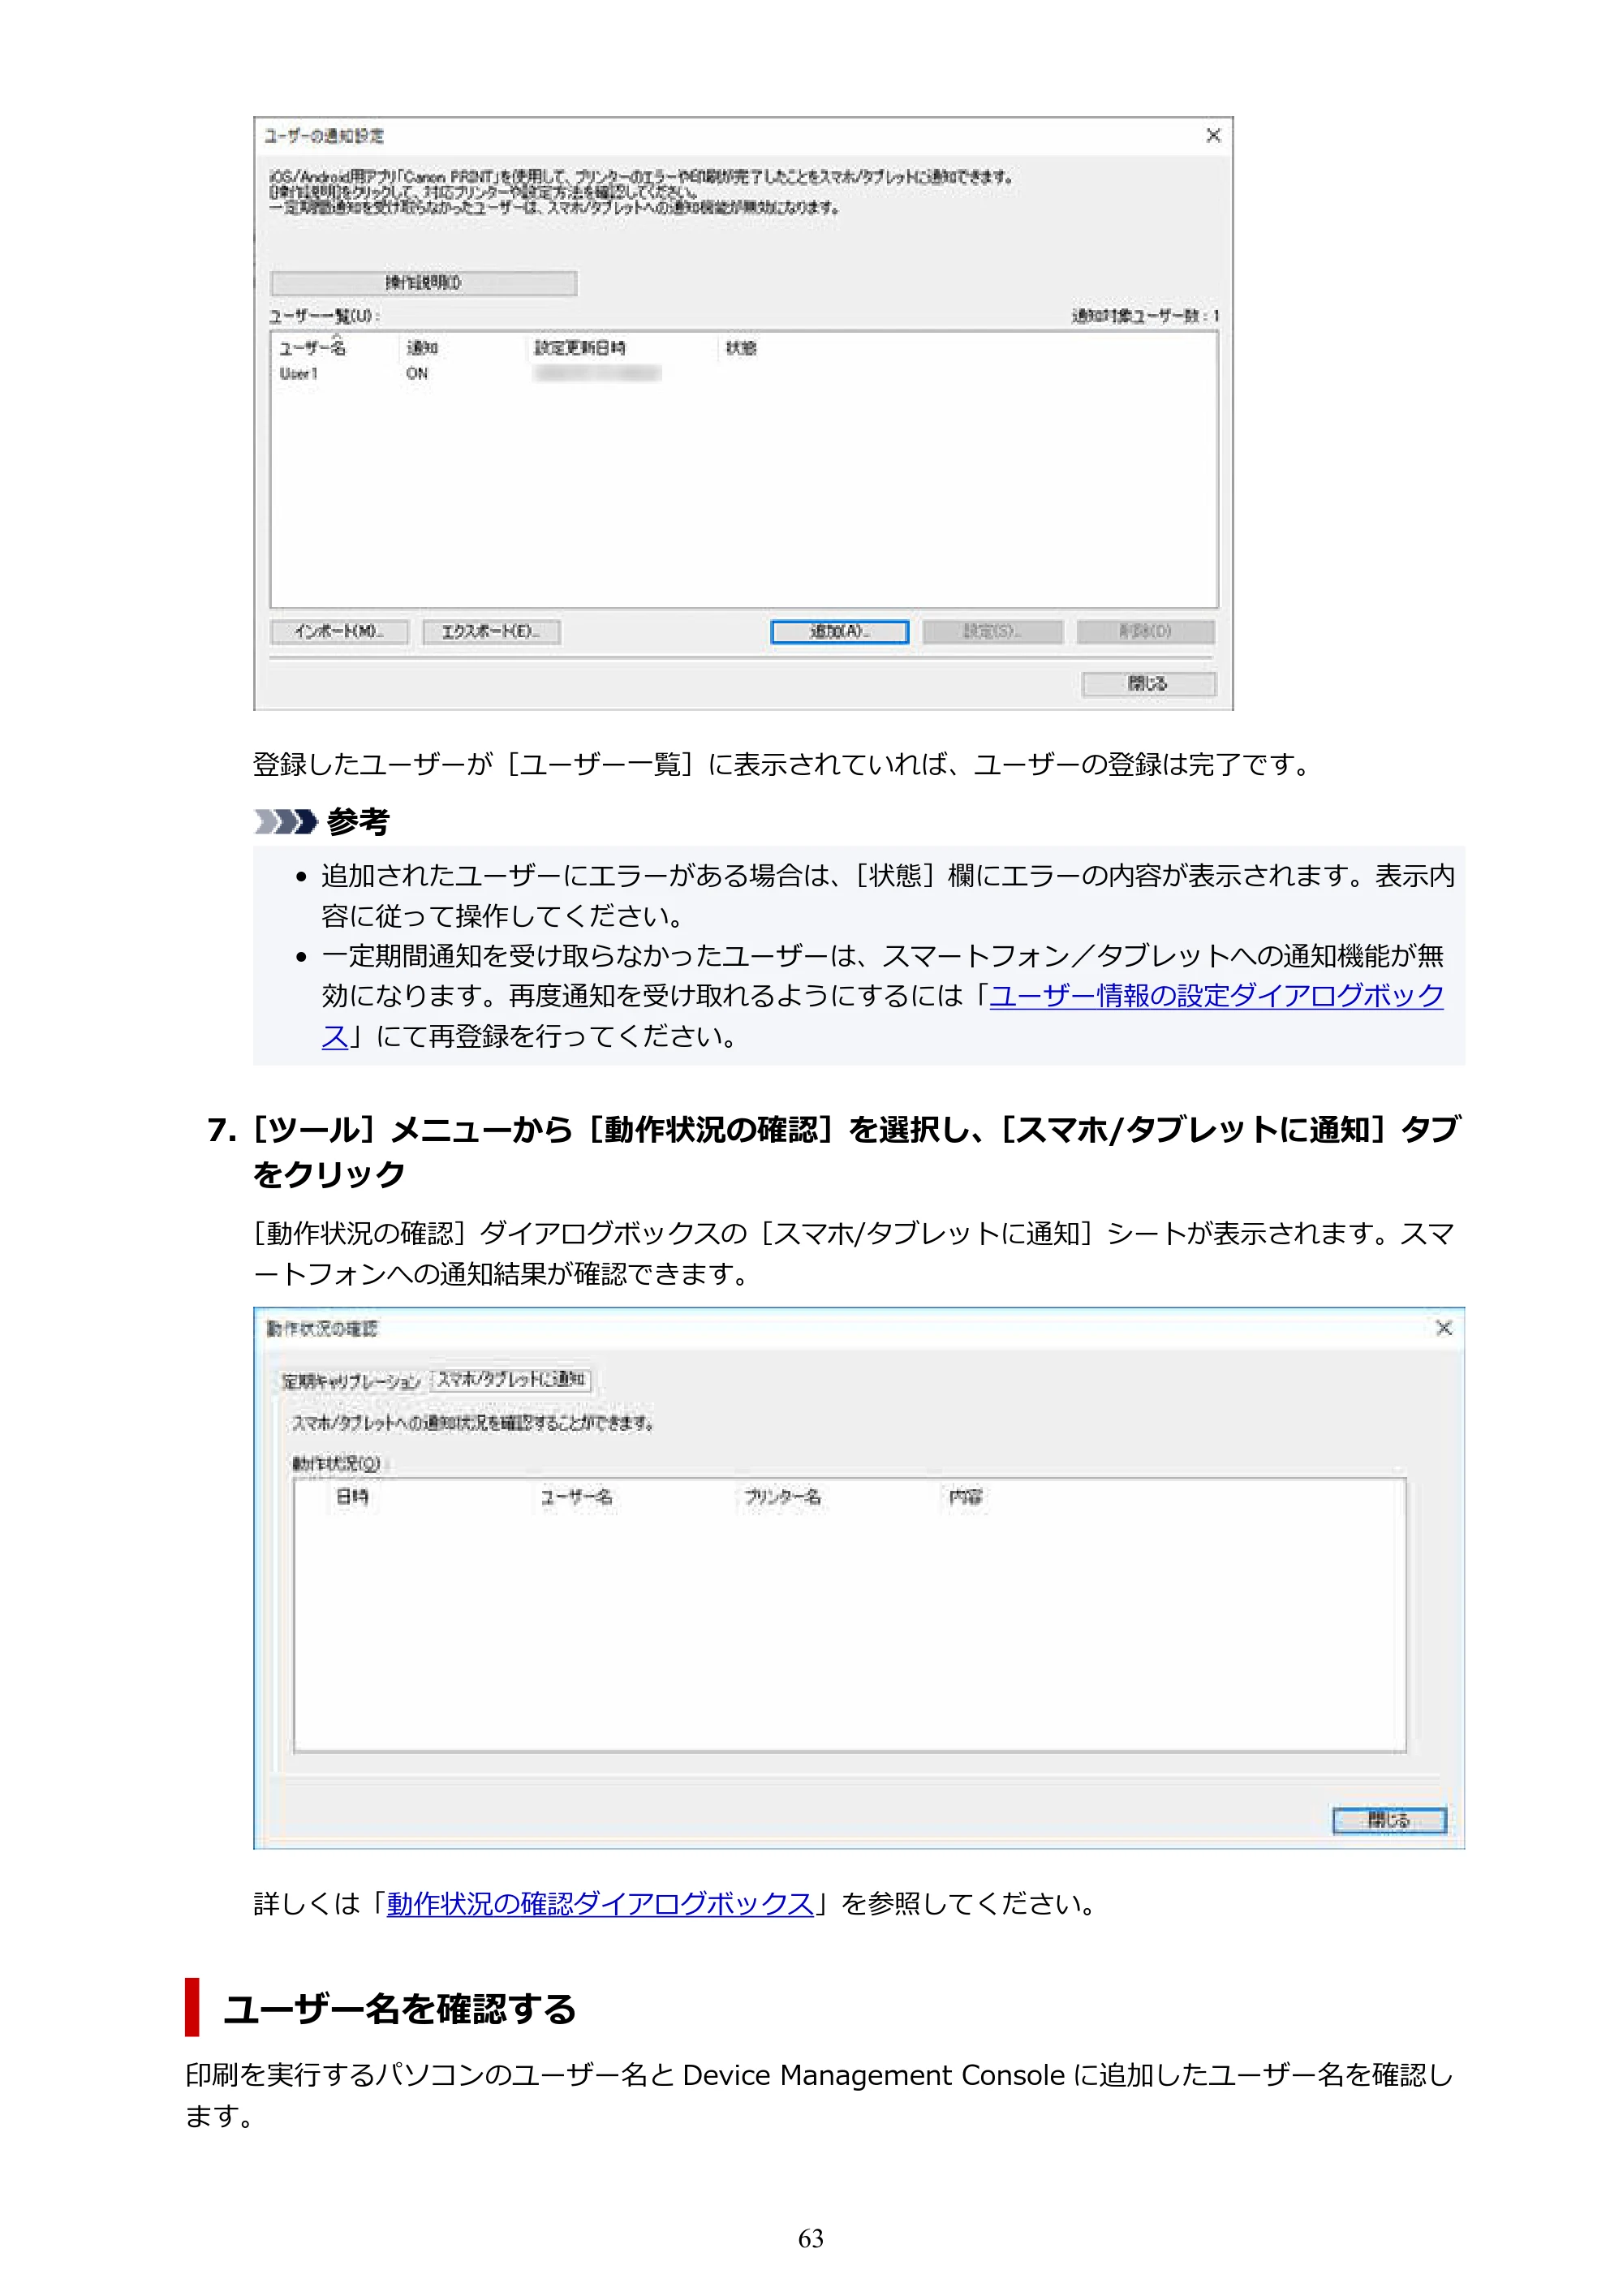Switch to the 定期キャリブレーション tab
This screenshot has height=2296, width=1623.
351,1381
